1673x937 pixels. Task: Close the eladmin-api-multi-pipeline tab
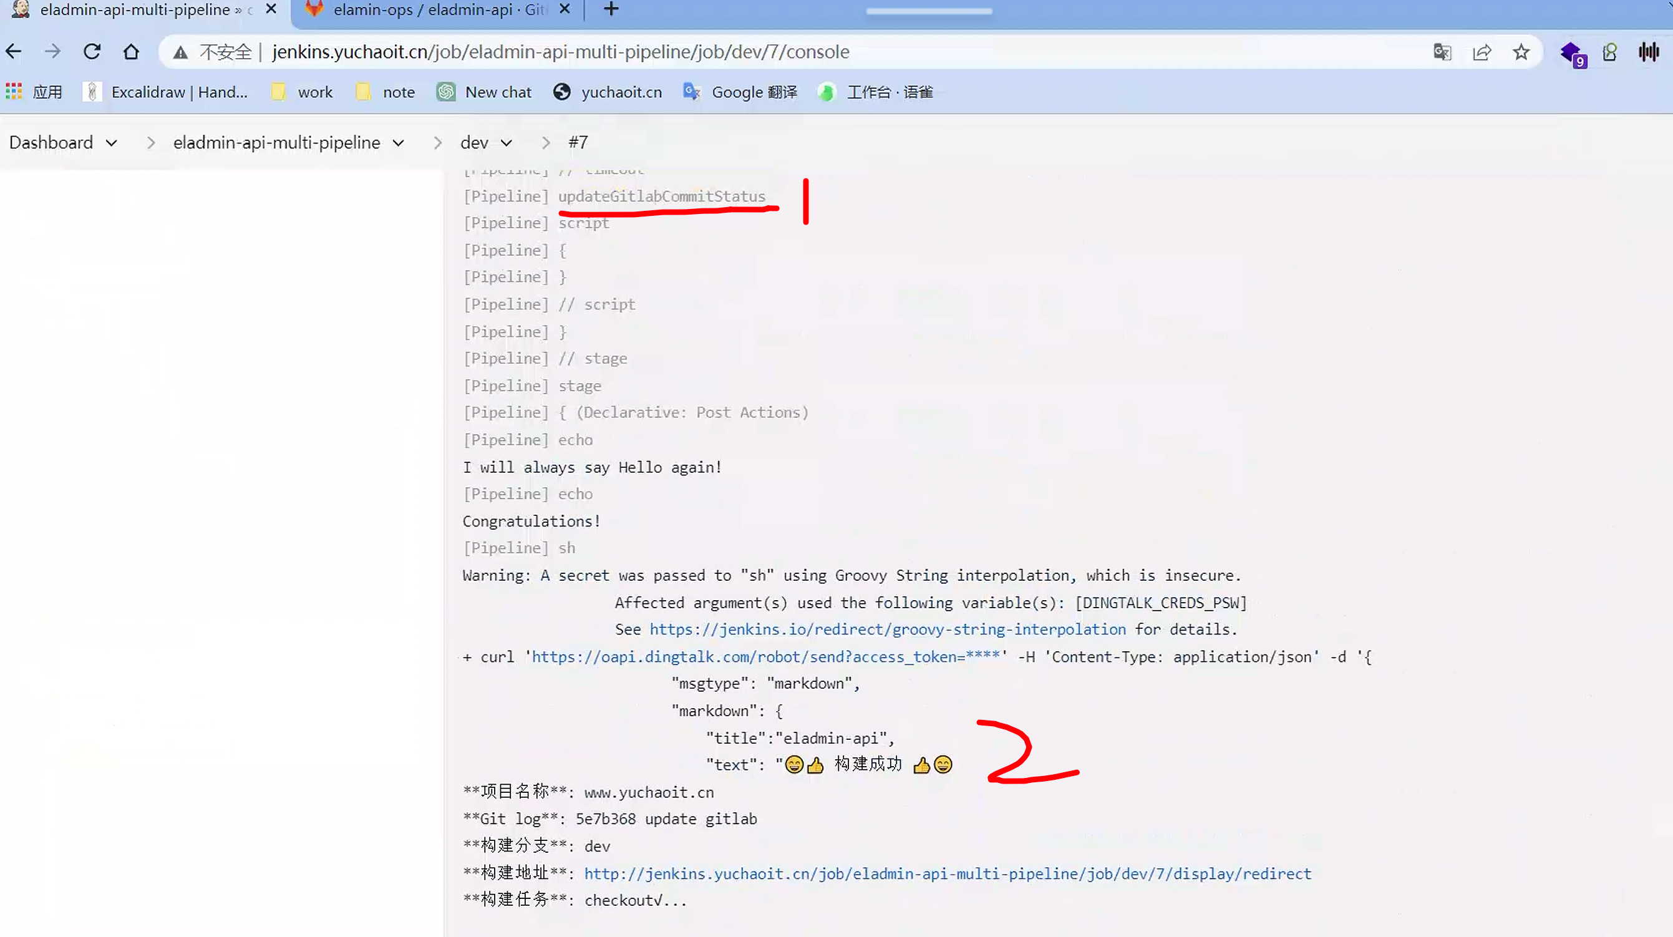click(x=271, y=9)
